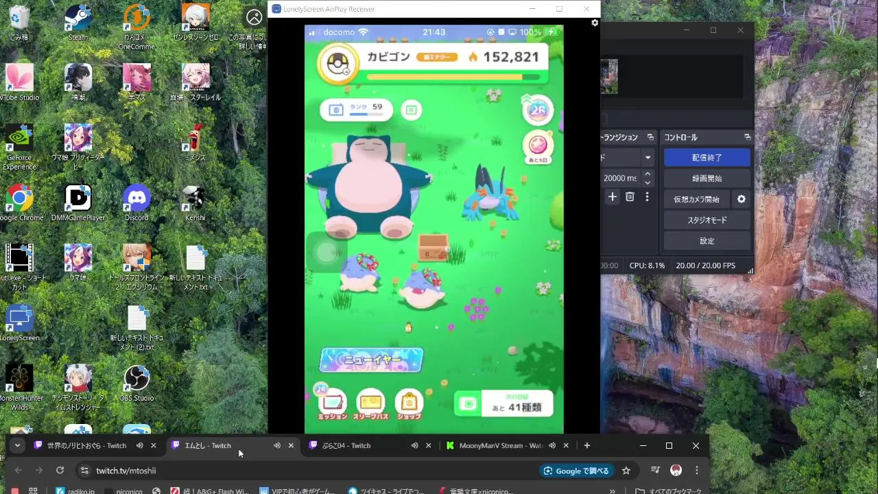Undock the コントロール panel in OBS
878x494 pixels.
click(x=747, y=137)
